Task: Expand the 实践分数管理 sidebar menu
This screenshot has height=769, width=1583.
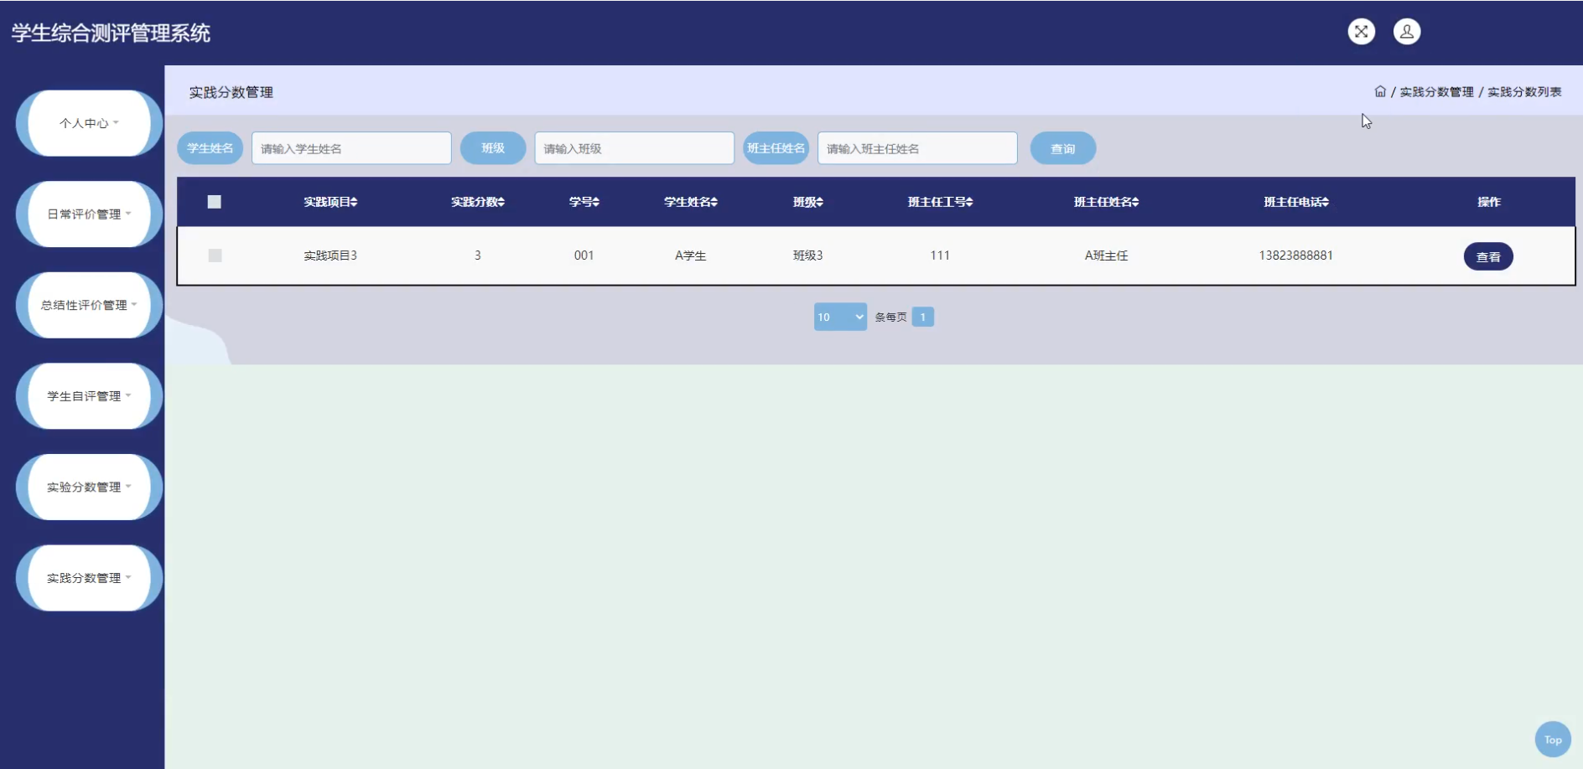Action: pos(89,578)
